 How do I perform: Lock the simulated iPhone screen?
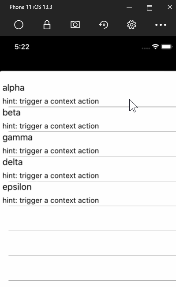click(47, 25)
